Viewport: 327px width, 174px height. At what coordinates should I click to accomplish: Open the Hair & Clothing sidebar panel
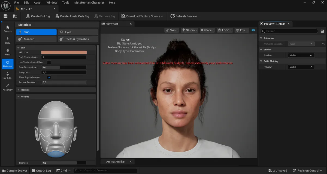click(8, 76)
